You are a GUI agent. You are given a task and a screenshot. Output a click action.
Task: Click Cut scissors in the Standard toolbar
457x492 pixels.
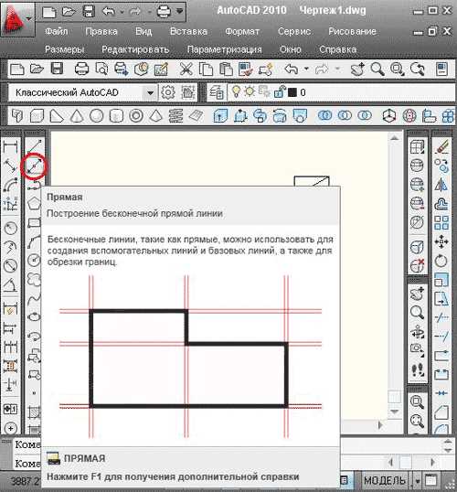pyautogui.click(x=186, y=69)
